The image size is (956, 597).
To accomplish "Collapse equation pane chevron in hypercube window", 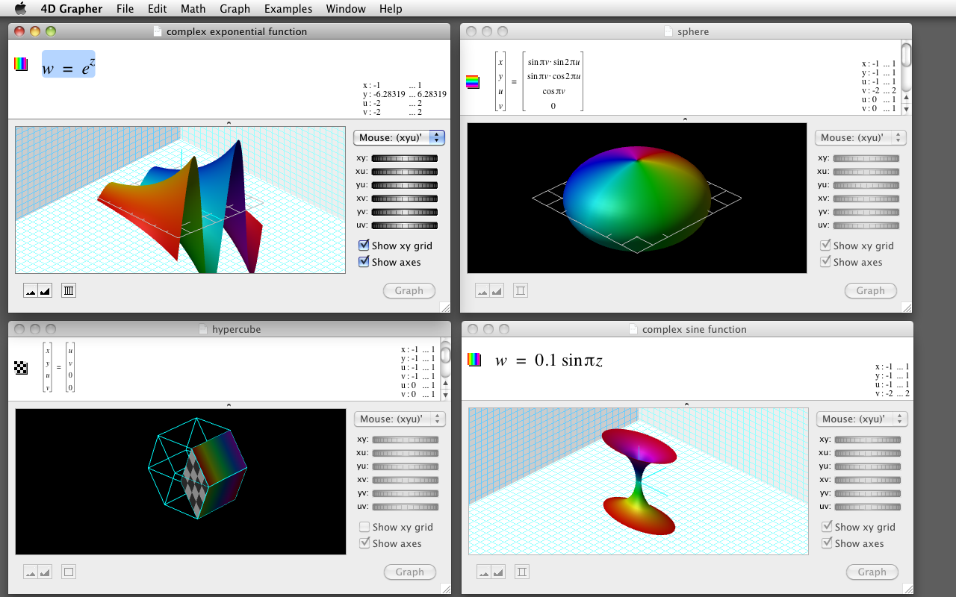I will 229,404.
